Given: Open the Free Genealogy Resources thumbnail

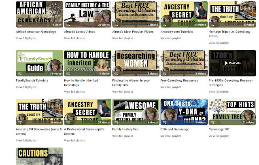Looking at the screenshot, I should coord(184,63).
